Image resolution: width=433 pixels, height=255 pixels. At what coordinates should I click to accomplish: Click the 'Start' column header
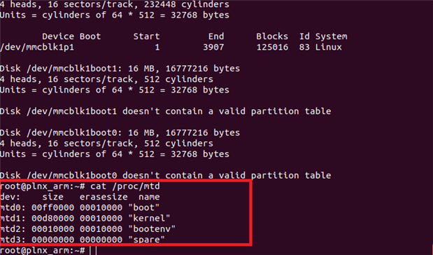tap(146, 36)
